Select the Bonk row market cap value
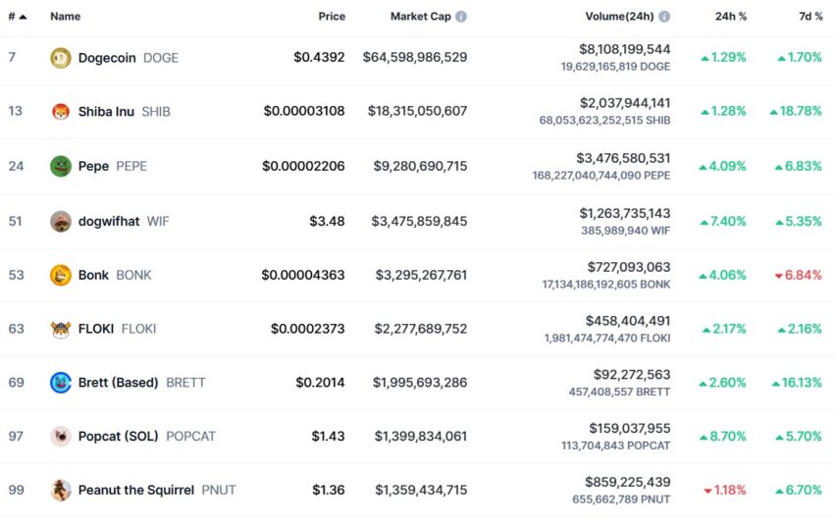The image size is (834, 526). coord(421,275)
